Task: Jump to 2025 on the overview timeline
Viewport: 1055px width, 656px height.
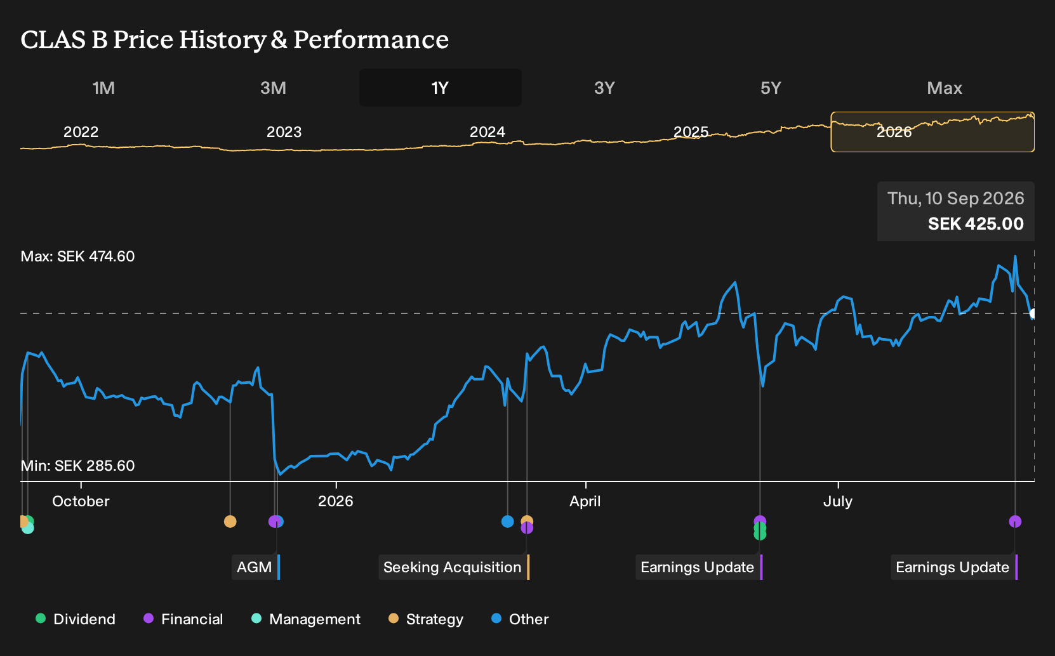Action: pyautogui.click(x=691, y=132)
